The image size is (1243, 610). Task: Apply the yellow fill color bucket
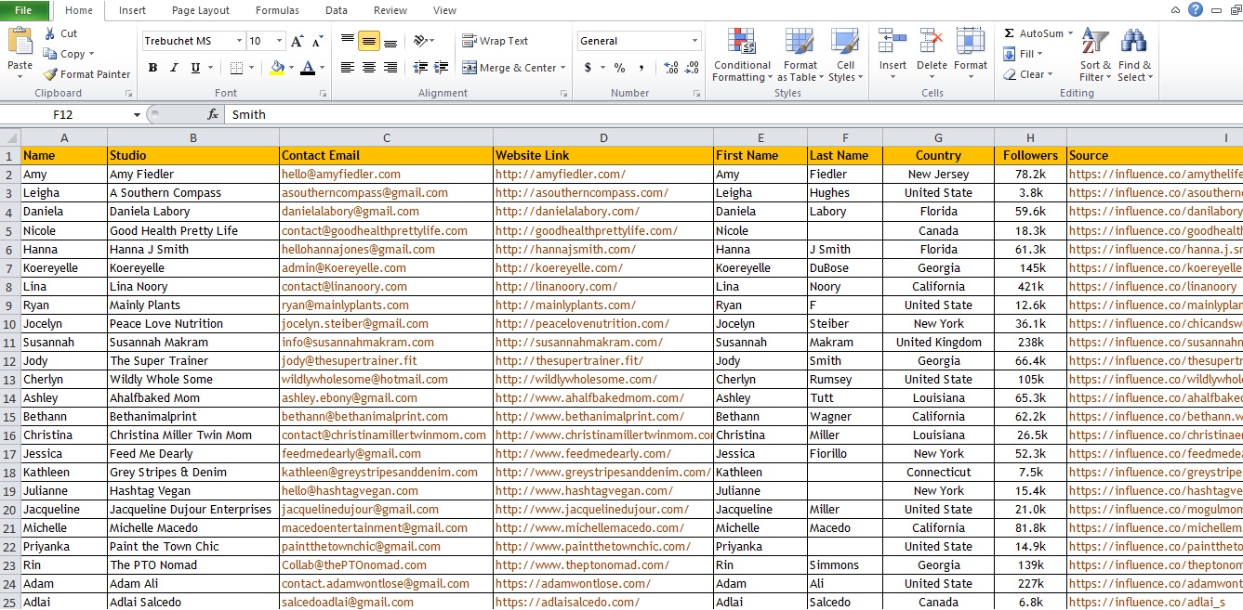(277, 68)
